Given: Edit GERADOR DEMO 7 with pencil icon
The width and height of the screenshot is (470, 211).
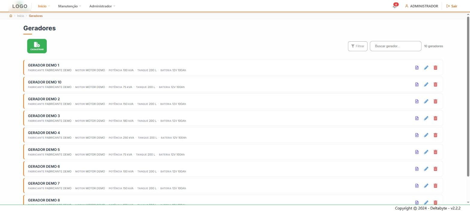Looking at the screenshot, I should pos(426,186).
